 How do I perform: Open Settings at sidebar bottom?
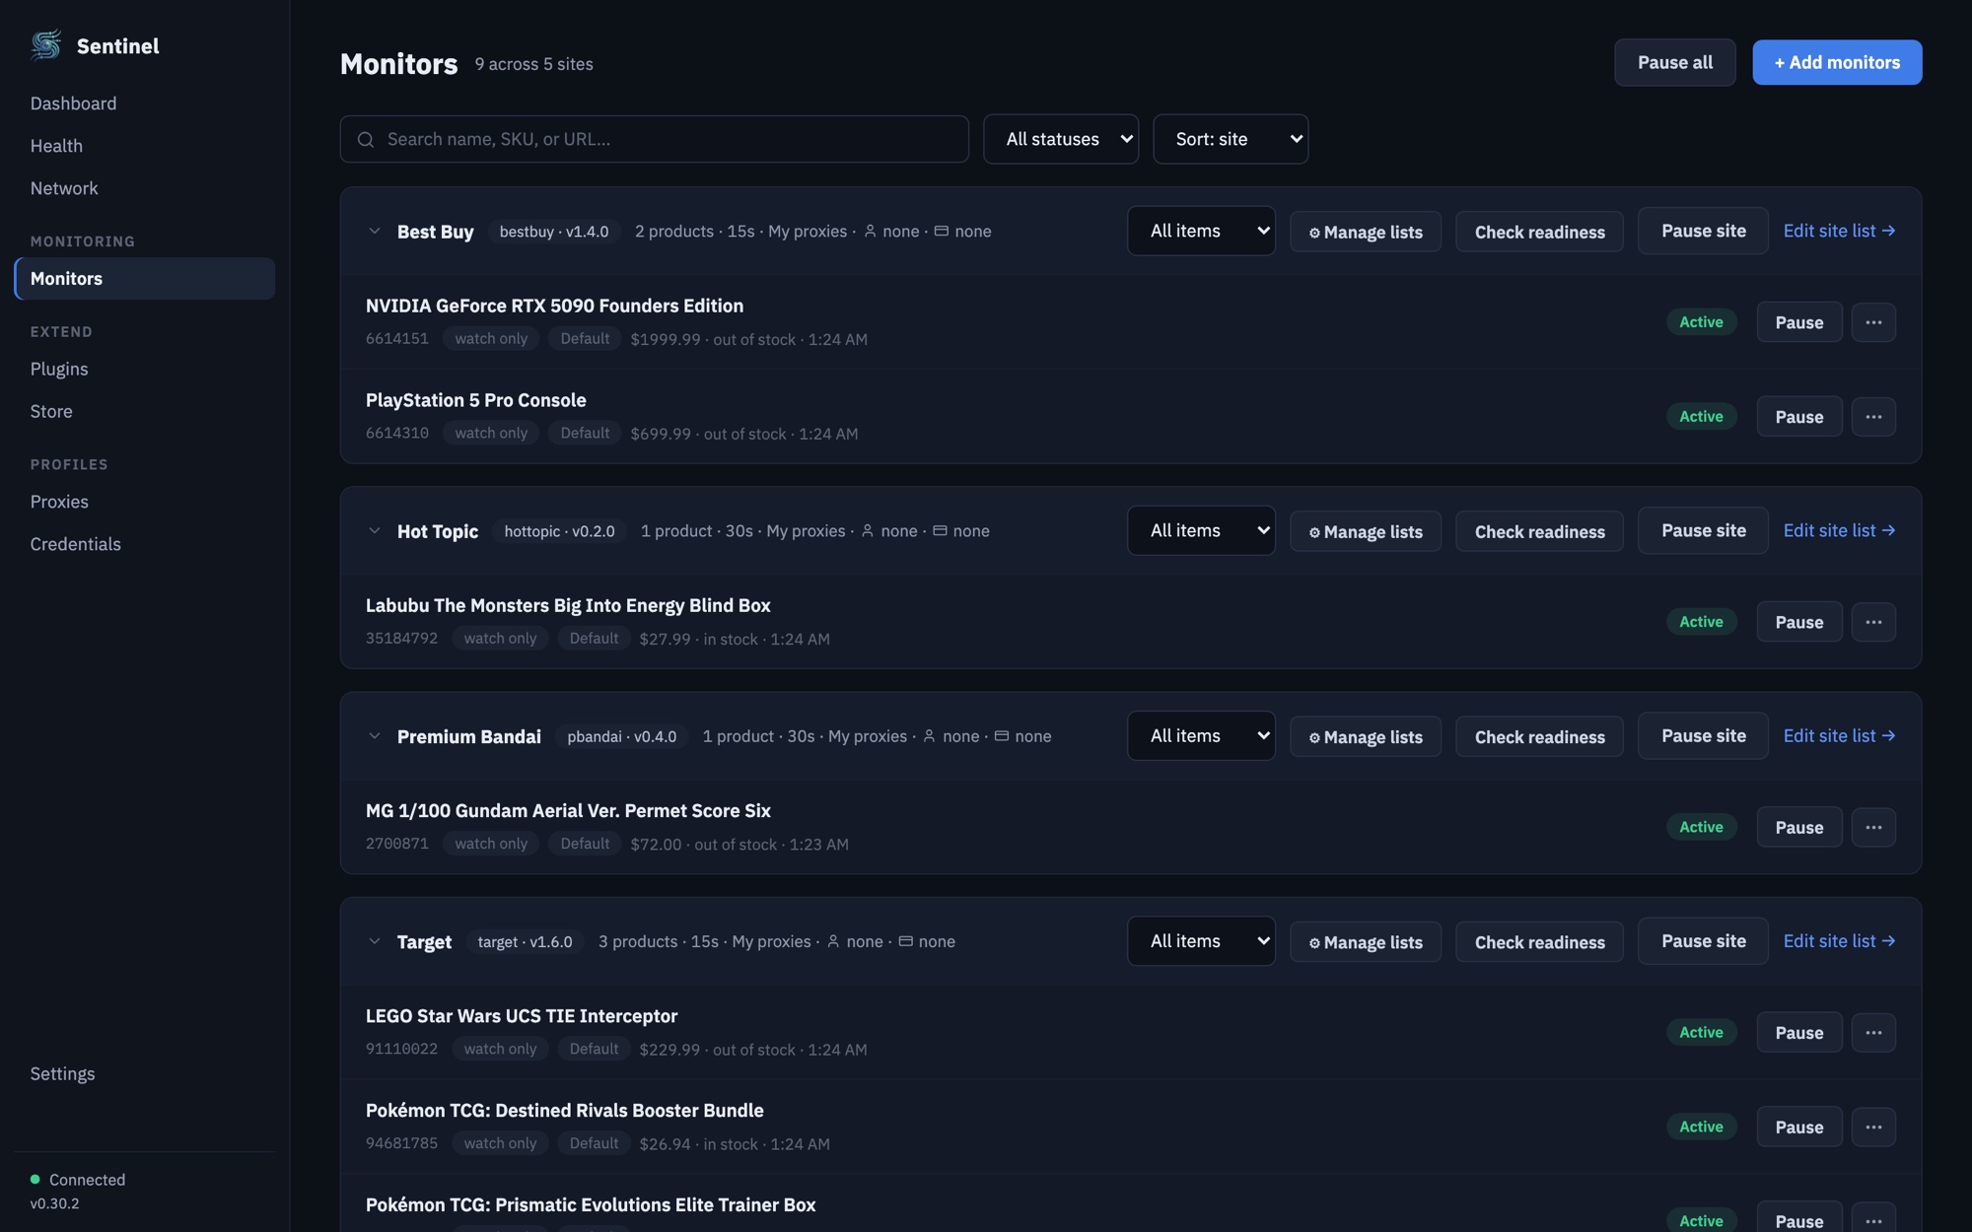click(62, 1073)
